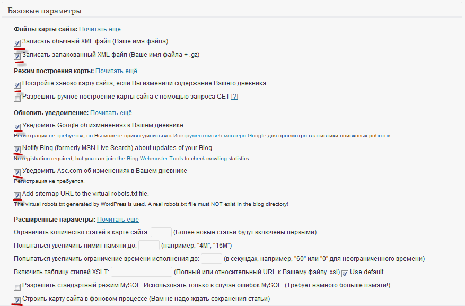This screenshot has height=306, width=465.
Task: Open the read-more link beside Расширенные параметры
Action: (118, 219)
